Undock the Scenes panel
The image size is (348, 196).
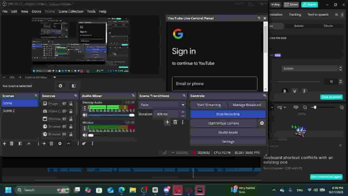point(36,96)
